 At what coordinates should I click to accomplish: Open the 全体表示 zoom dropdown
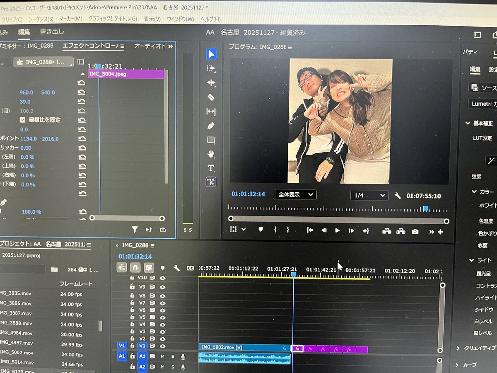295,195
